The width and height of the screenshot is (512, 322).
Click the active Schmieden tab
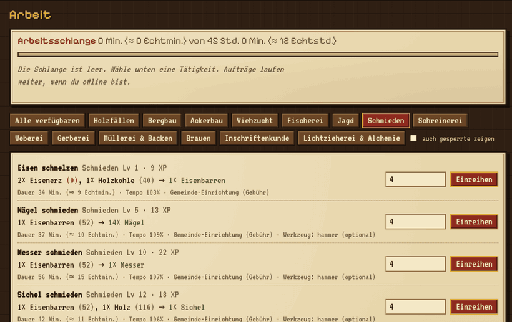386,121
